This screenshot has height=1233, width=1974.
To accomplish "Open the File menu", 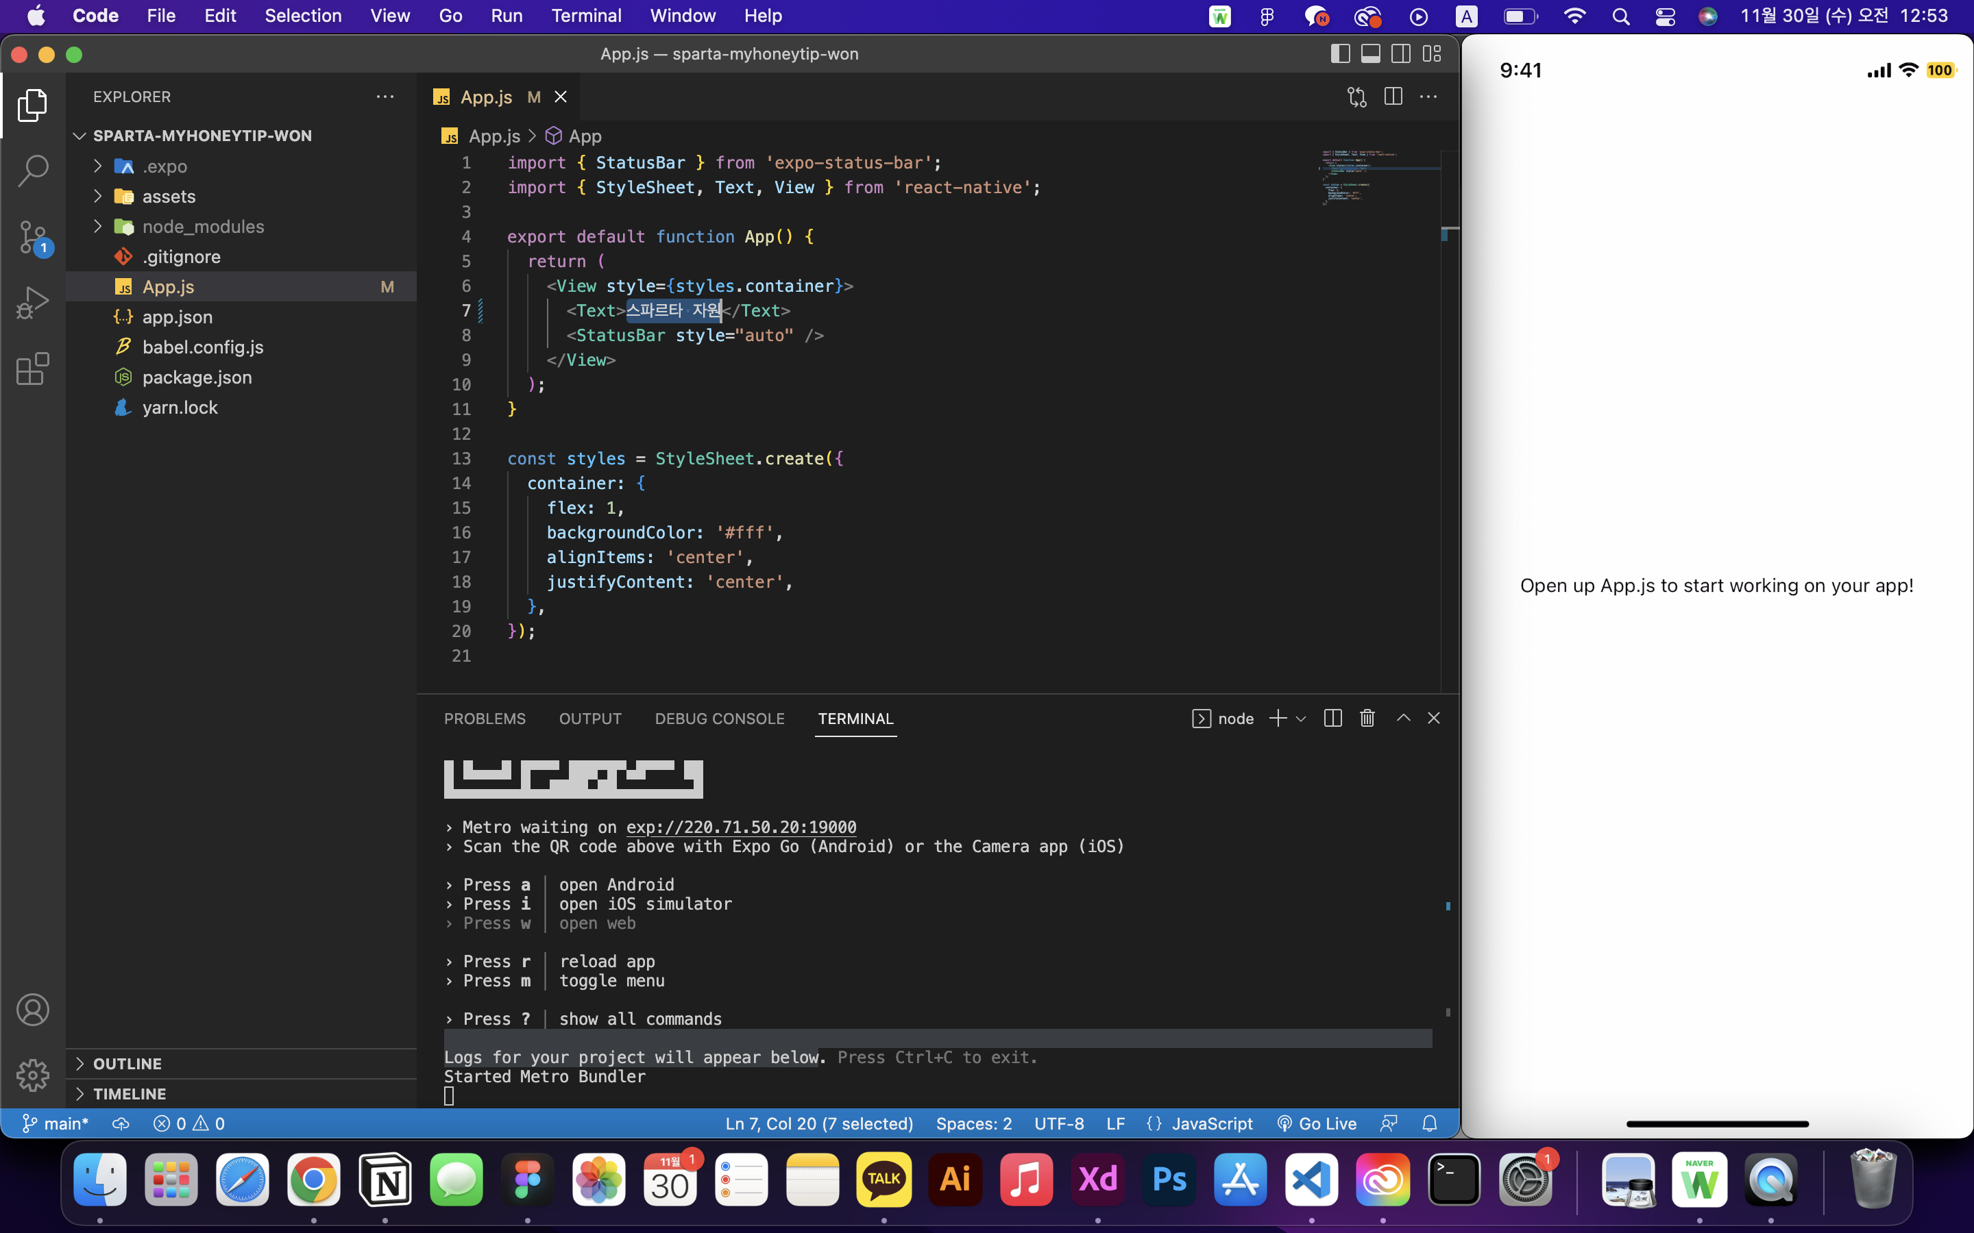I will click(160, 16).
